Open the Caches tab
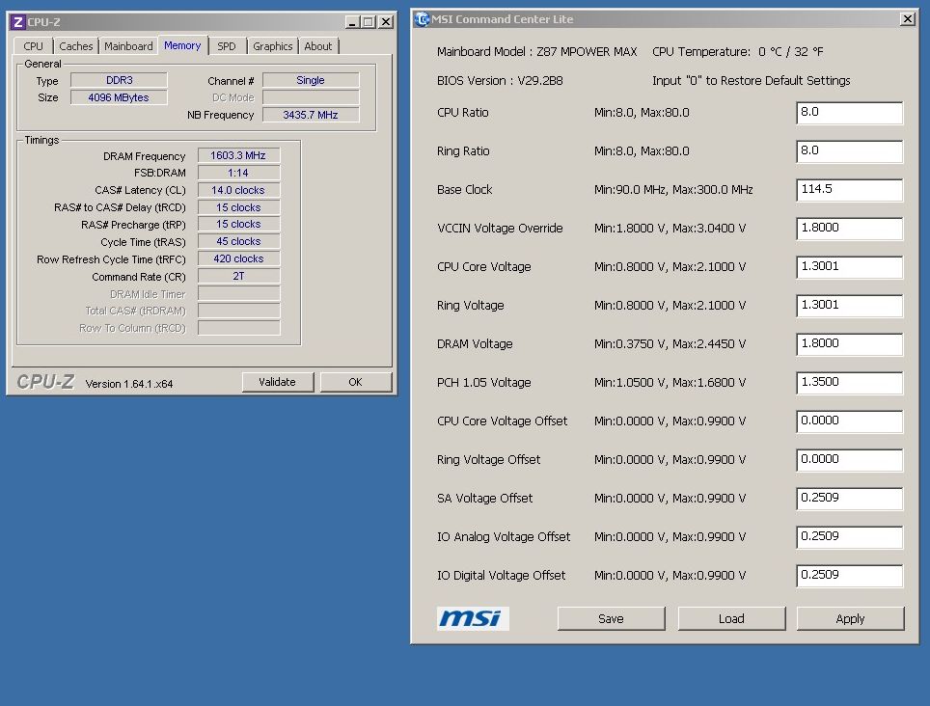930x706 pixels. click(x=76, y=46)
